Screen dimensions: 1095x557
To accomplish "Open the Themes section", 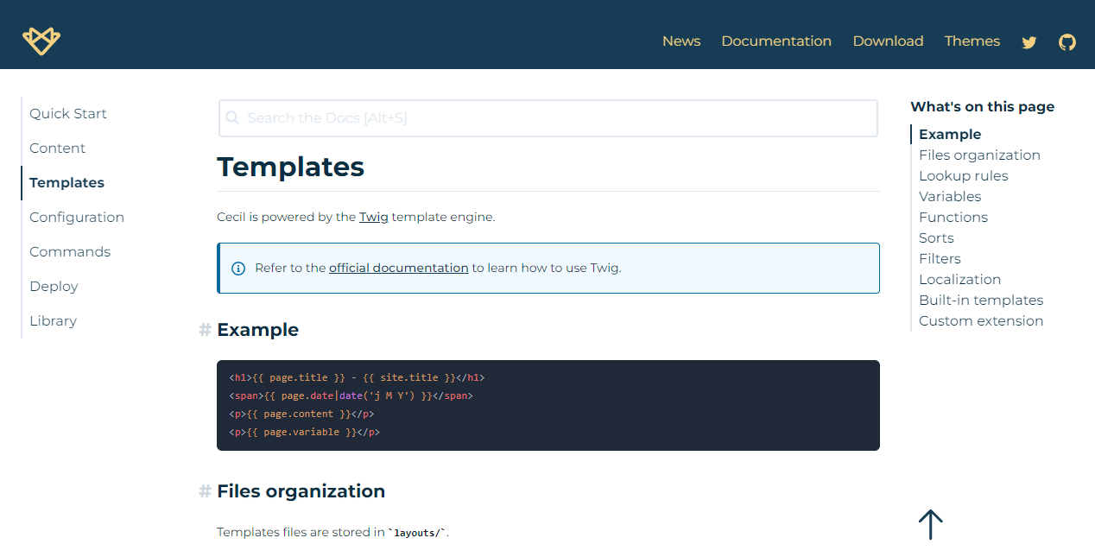I will [972, 41].
